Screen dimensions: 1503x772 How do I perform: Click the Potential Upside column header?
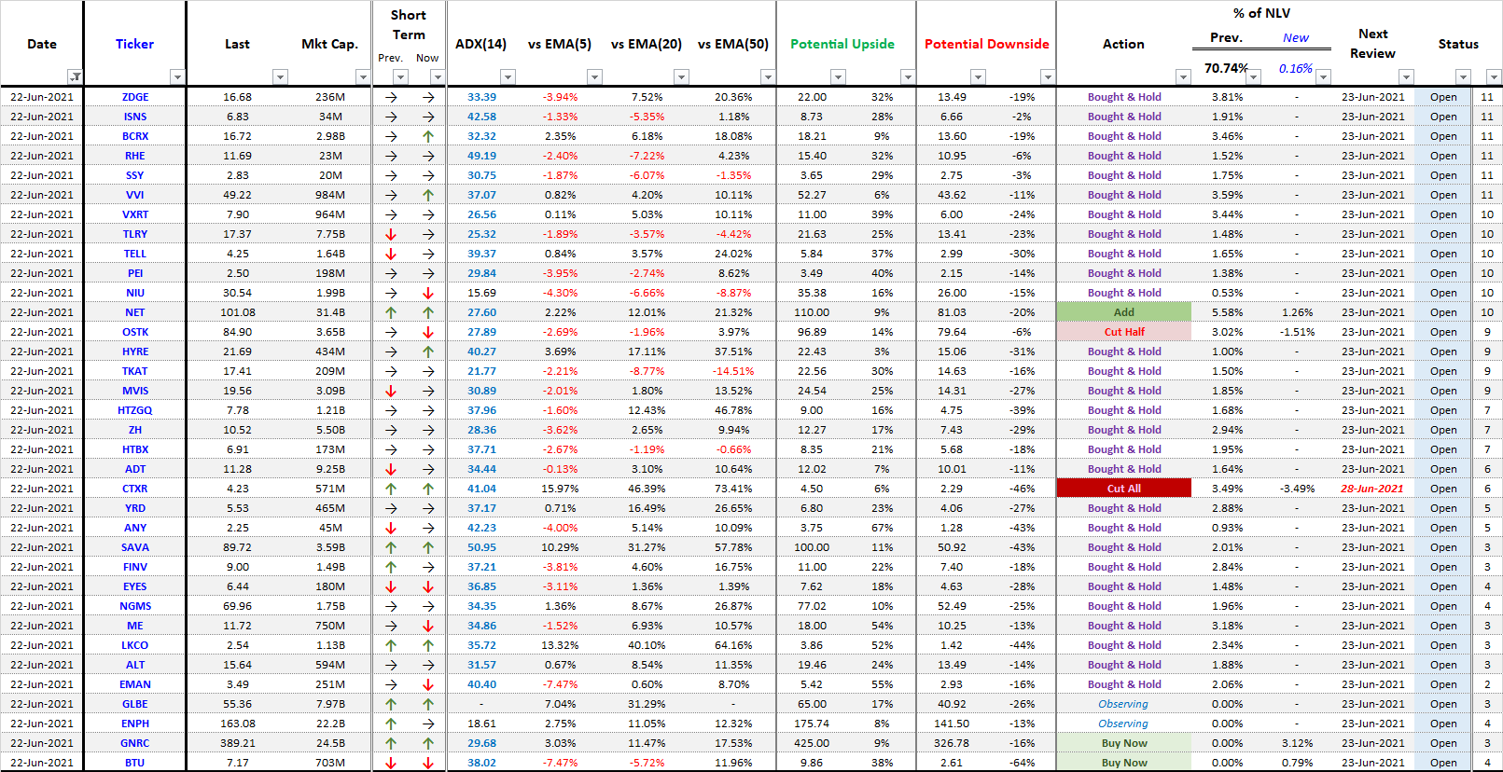pyautogui.click(x=842, y=44)
